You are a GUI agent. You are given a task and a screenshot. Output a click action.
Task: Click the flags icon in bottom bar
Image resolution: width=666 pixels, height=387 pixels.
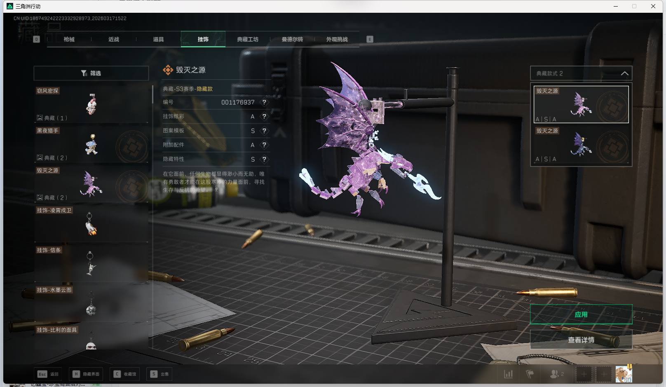pos(530,374)
